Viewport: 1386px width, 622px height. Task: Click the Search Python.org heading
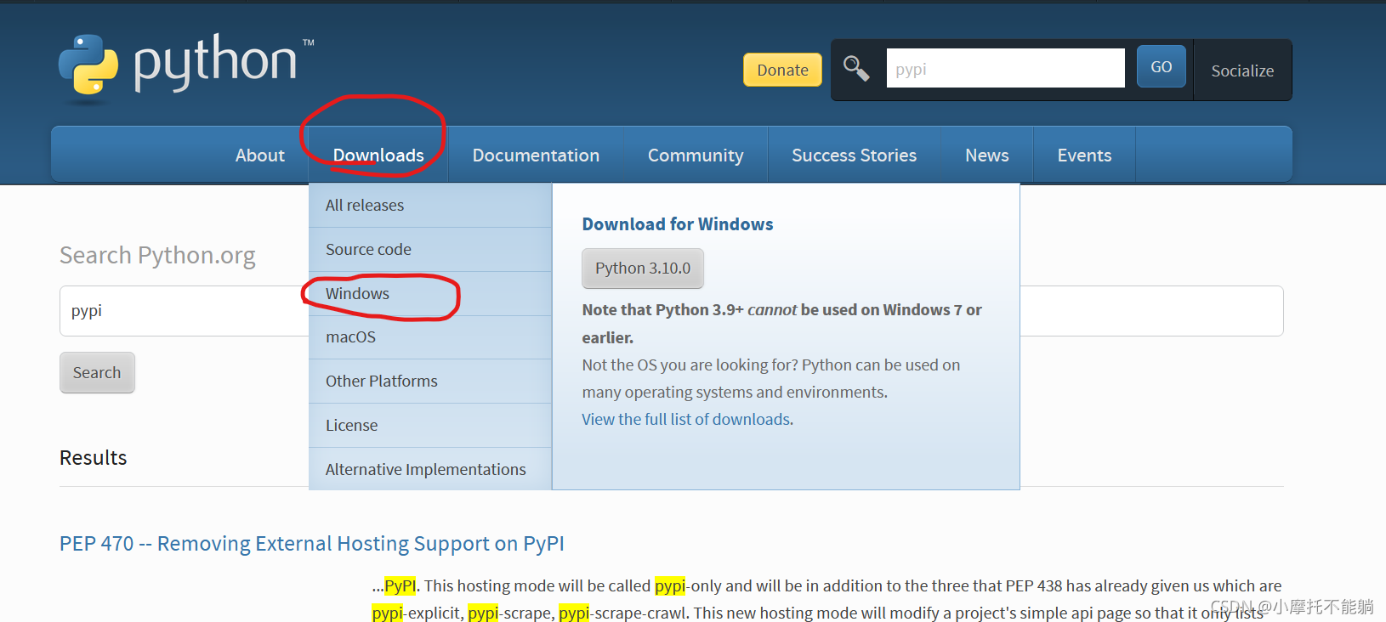tap(157, 256)
